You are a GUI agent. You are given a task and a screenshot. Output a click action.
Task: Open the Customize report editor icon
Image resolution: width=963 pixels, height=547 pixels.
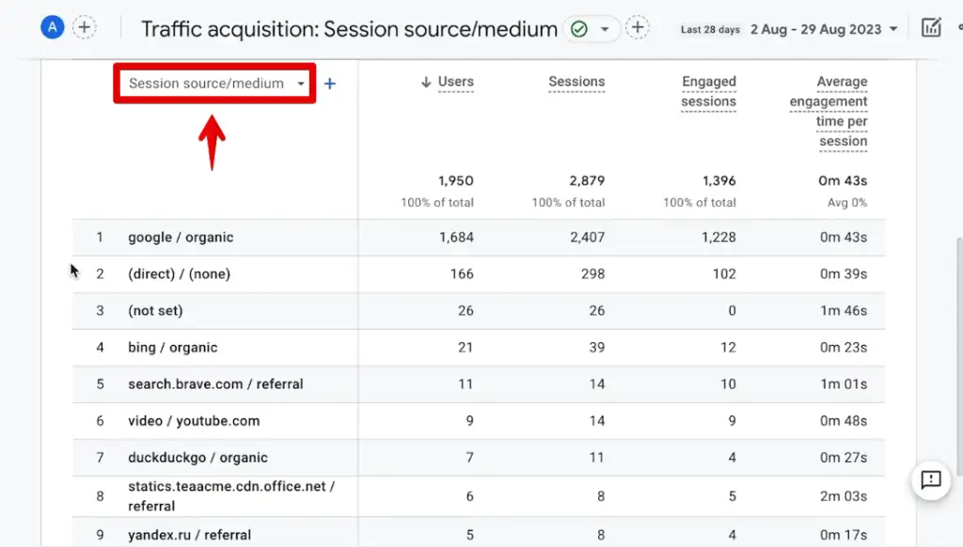930,27
